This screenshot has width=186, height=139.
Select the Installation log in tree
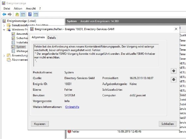click(22, 42)
